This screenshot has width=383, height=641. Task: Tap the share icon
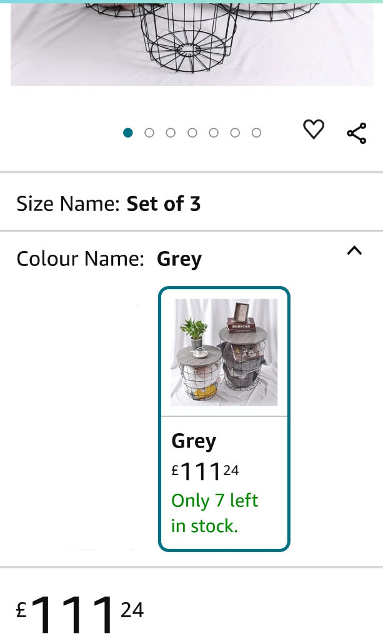(356, 133)
